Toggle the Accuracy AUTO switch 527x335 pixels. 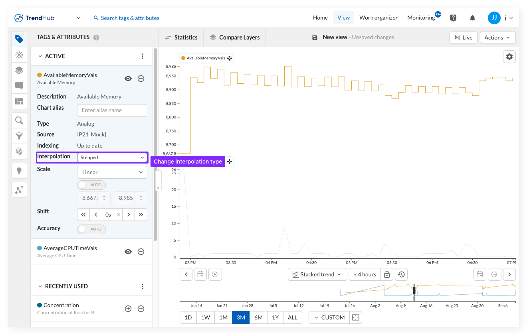pyautogui.click(x=91, y=229)
